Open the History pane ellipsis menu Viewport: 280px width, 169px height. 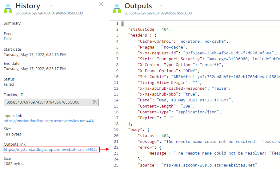[x=50, y=6]
